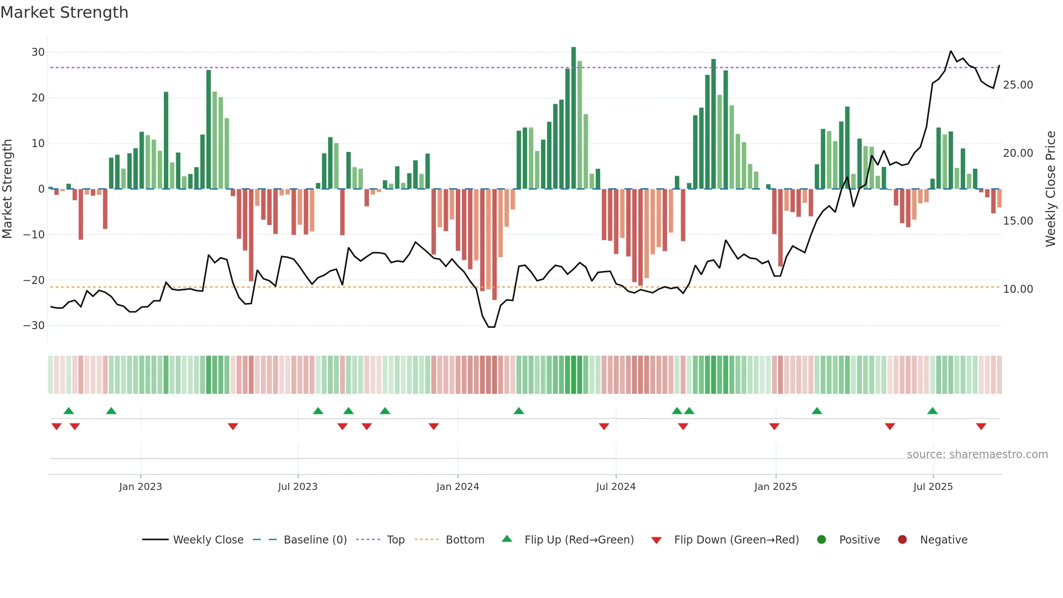Click green triangle icon beside Flip Up legend

(507, 539)
